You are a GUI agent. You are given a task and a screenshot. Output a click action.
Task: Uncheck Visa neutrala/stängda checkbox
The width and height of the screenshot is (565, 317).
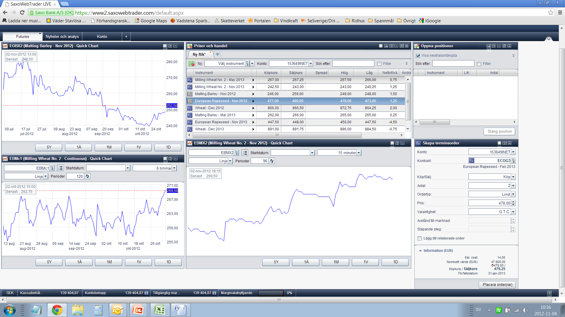coord(418,56)
